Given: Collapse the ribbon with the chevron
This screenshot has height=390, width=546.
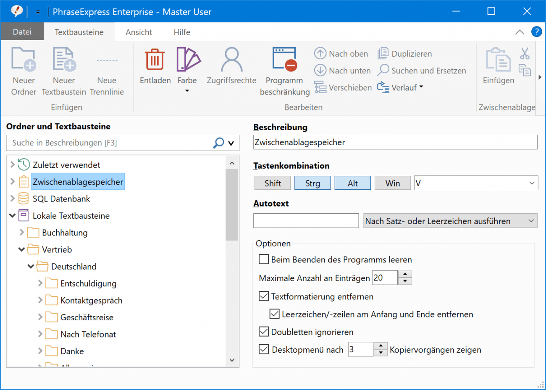Looking at the screenshot, I should 520,32.
